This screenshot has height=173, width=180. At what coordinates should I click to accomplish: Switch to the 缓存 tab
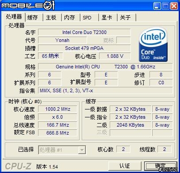[x=34, y=18]
